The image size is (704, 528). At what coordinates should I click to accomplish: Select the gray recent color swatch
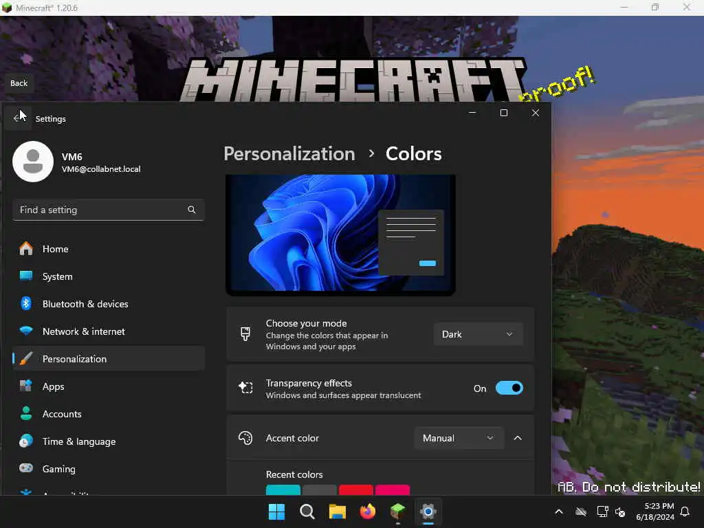click(x=320, y=489)
